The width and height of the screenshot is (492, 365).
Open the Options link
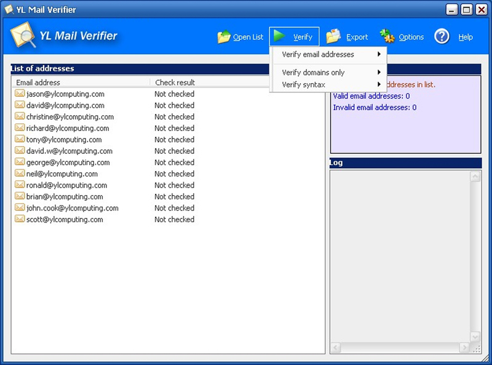click(411, 37)
